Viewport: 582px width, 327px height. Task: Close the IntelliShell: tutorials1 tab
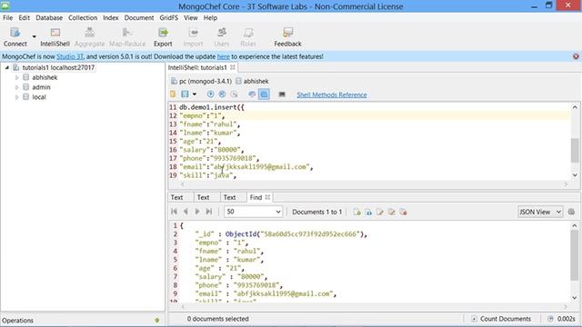[233, 67]
